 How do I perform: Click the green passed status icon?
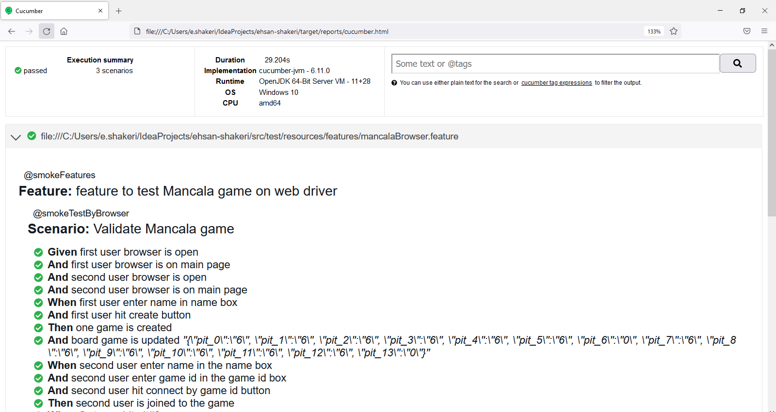click(18, 71)
